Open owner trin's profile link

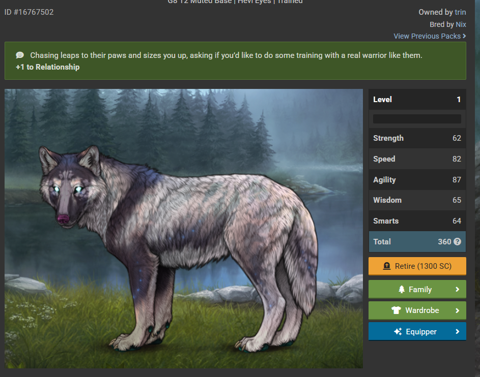(x=460, y=12)
